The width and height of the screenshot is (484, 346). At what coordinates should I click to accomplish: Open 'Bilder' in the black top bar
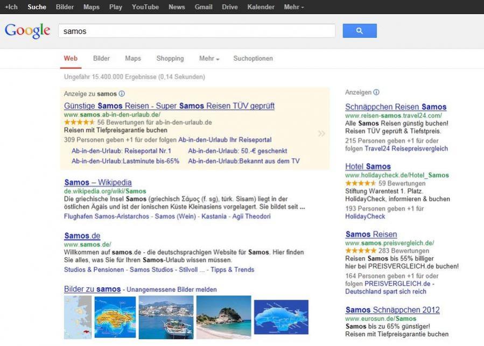65,7
